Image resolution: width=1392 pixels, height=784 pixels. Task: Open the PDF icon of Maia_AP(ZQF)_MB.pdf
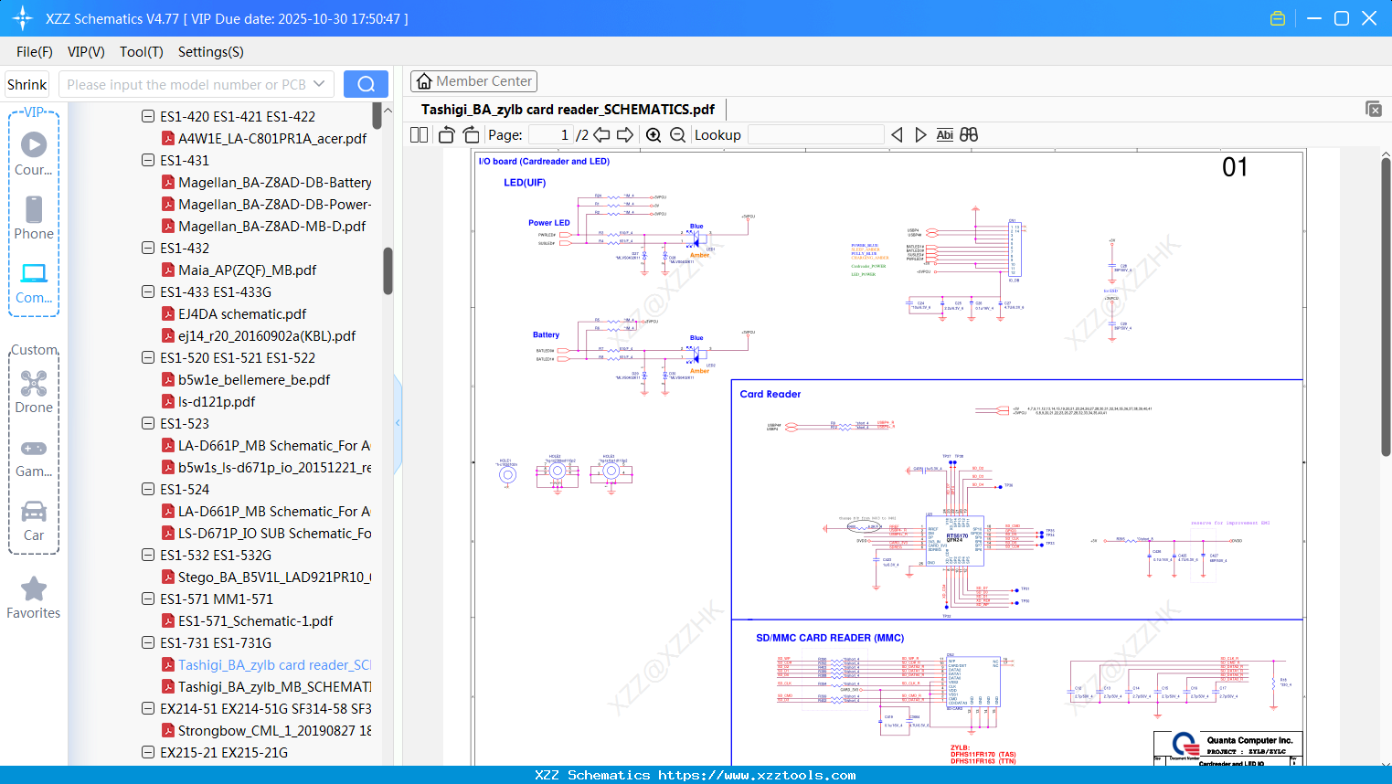(x=168, y=270)
